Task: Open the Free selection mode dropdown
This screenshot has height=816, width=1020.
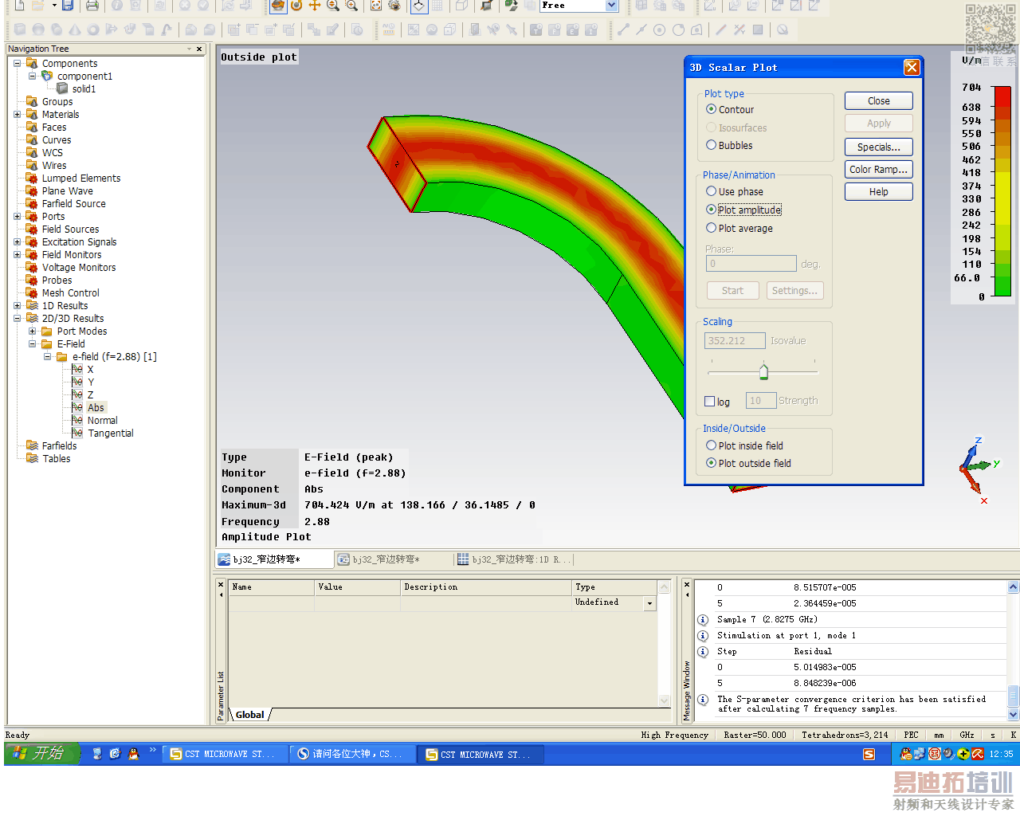Action: click(x=612, y=6)
